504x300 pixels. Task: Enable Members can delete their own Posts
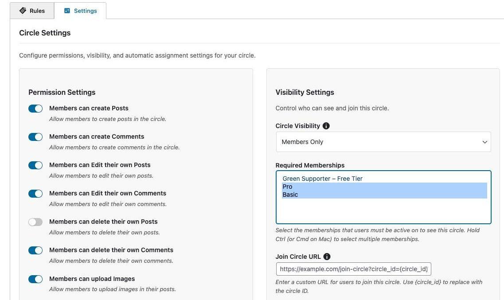point(35,222)
